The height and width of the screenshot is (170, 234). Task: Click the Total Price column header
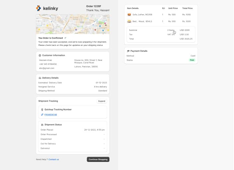point(187,8)
